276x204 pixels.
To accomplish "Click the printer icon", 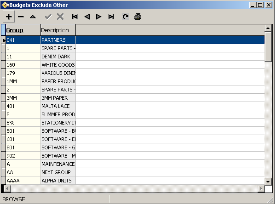I will (138, 17).
